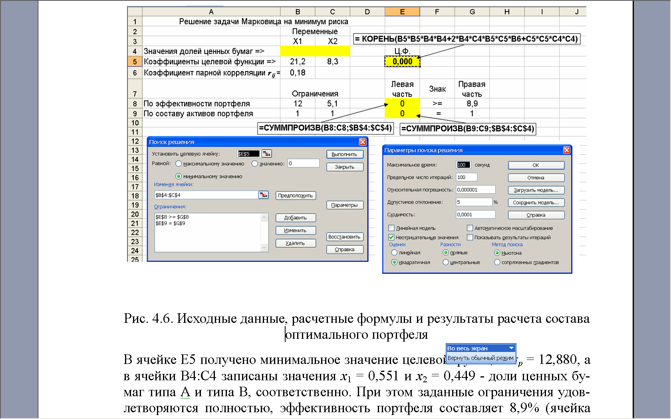Click the range picker icon next to $E$5 field

click(x=266, y=154)
